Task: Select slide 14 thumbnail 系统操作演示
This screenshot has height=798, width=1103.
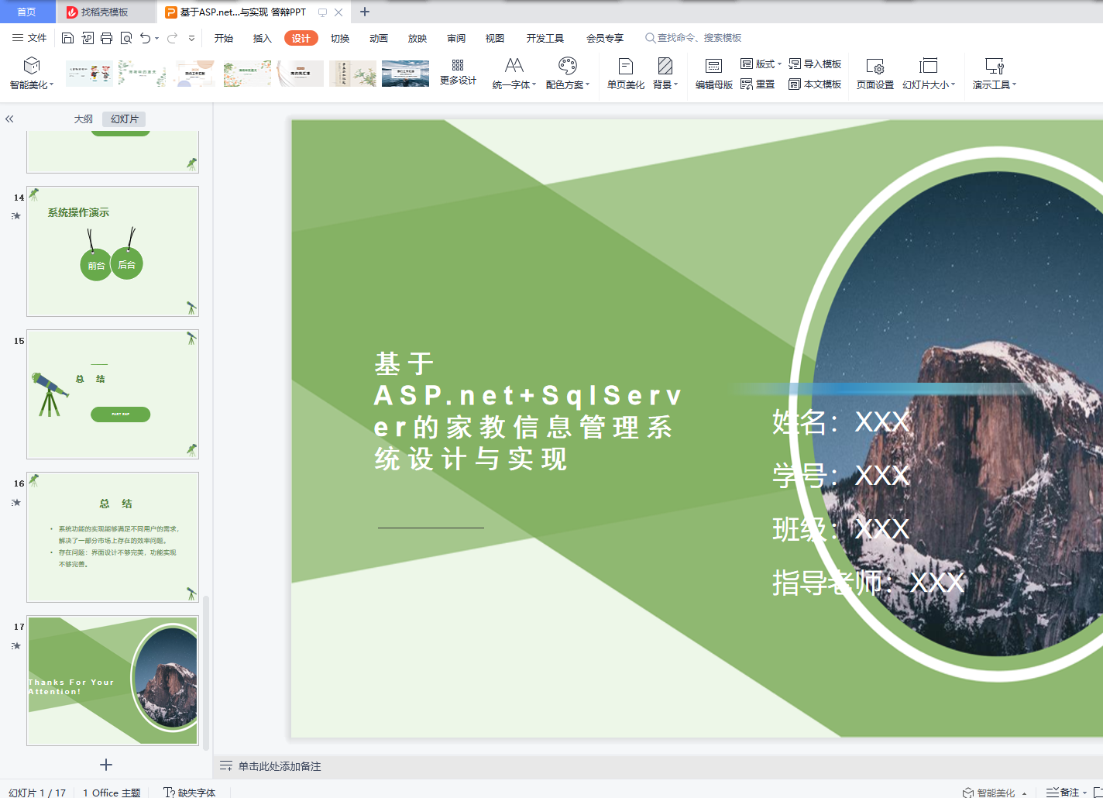Action: click(x=113, y=251)
